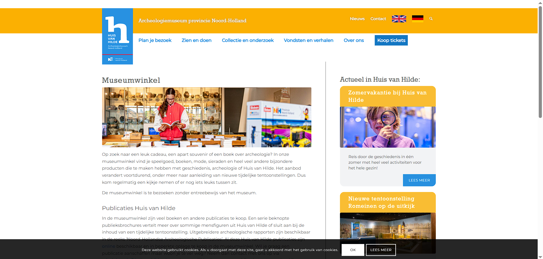This screenshot has height=259, width=543.
Task: Expand the Zien en doen menu
Action: coord(197,40)
